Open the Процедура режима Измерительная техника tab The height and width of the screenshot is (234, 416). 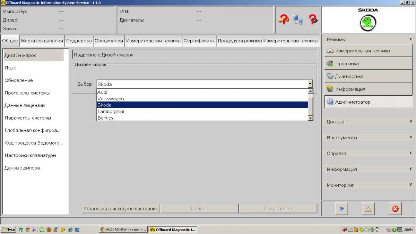click(268, 41)
